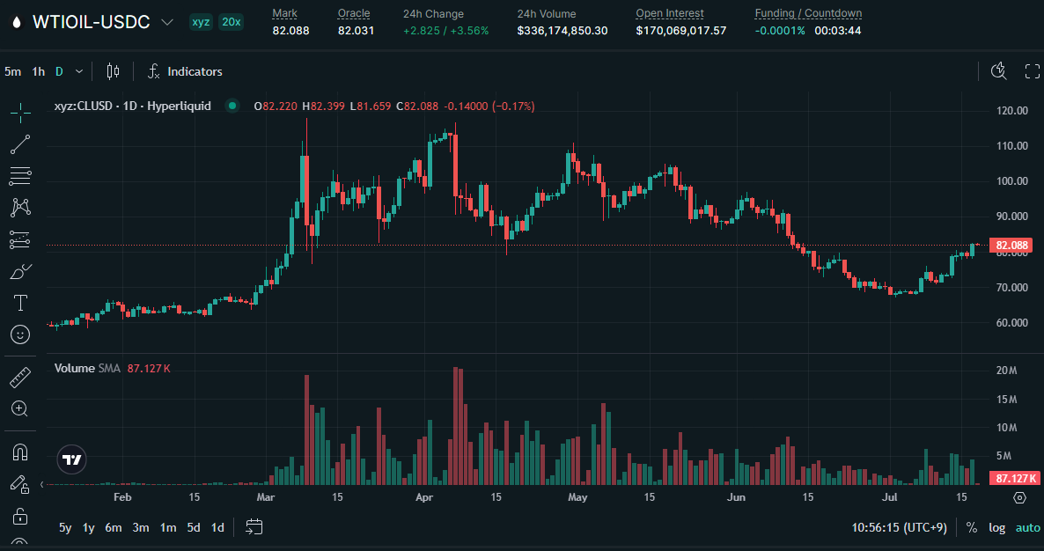
Task: Expand the WTIOIL-USDC market selector chevron
Action: tap(168, 23)
